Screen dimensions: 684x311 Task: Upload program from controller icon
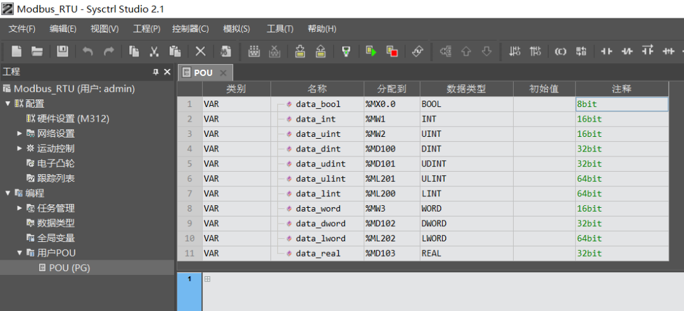pos(320,51)
